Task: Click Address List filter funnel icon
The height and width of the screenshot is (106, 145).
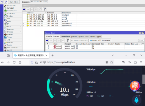Action: [45, 9]
